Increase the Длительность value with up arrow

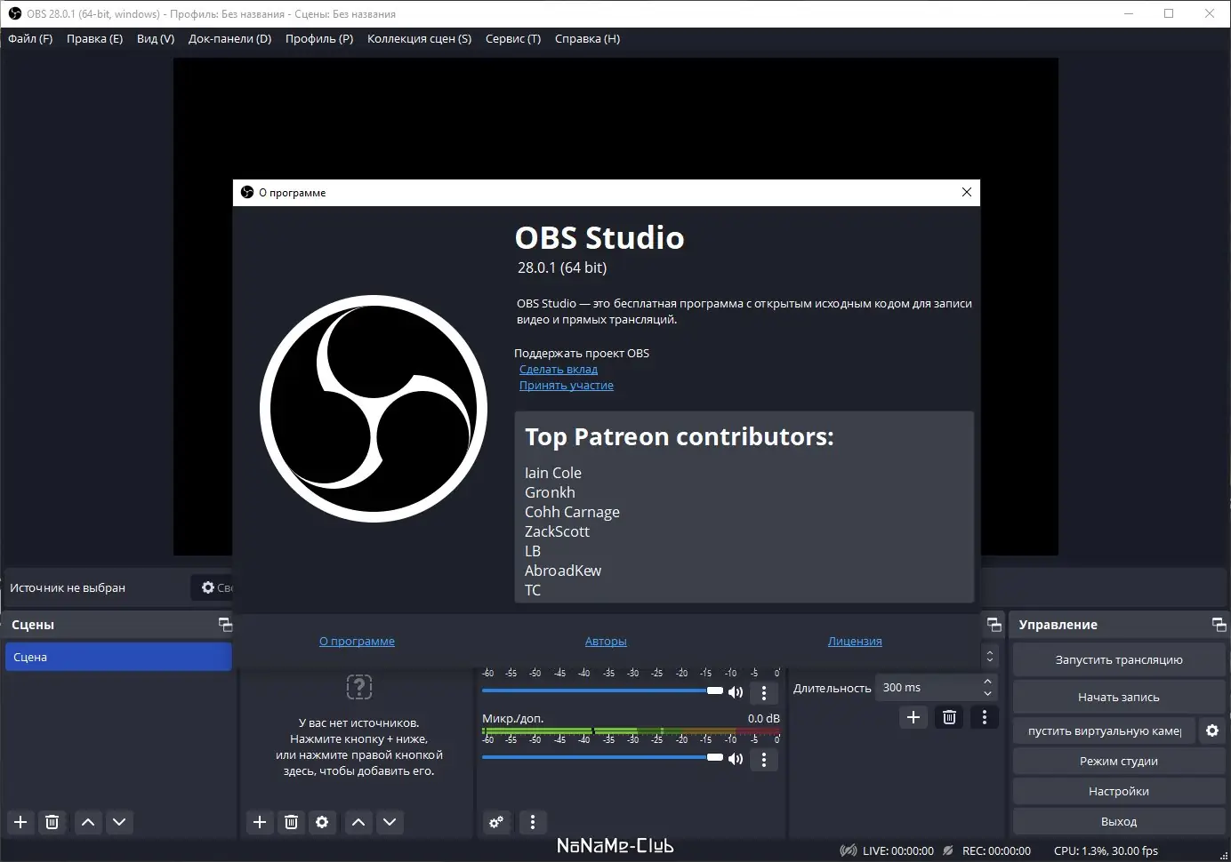pyautogui.click(x=987, y=682)
